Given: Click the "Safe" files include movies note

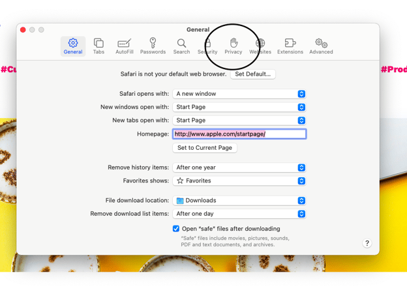Looking at the screenshot, I should coord(235,241).
